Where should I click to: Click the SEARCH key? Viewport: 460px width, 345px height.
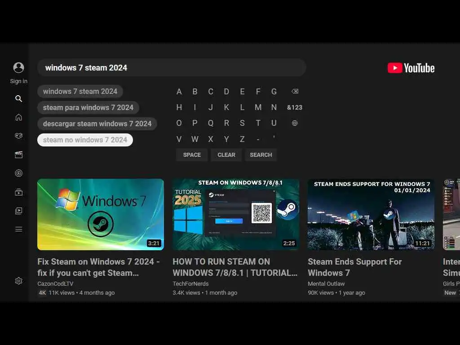(261, 155)
